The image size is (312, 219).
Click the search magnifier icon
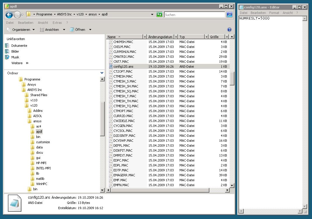[x=229, y=15]
